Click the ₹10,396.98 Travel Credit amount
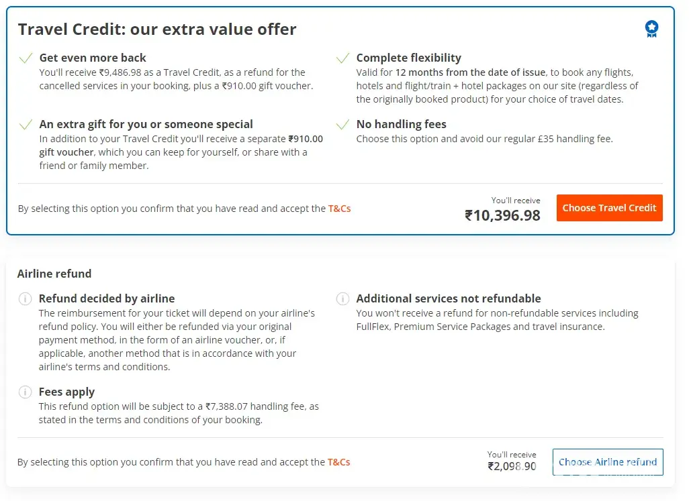Screen dimensions: 689x501 (x=502, y=215)
